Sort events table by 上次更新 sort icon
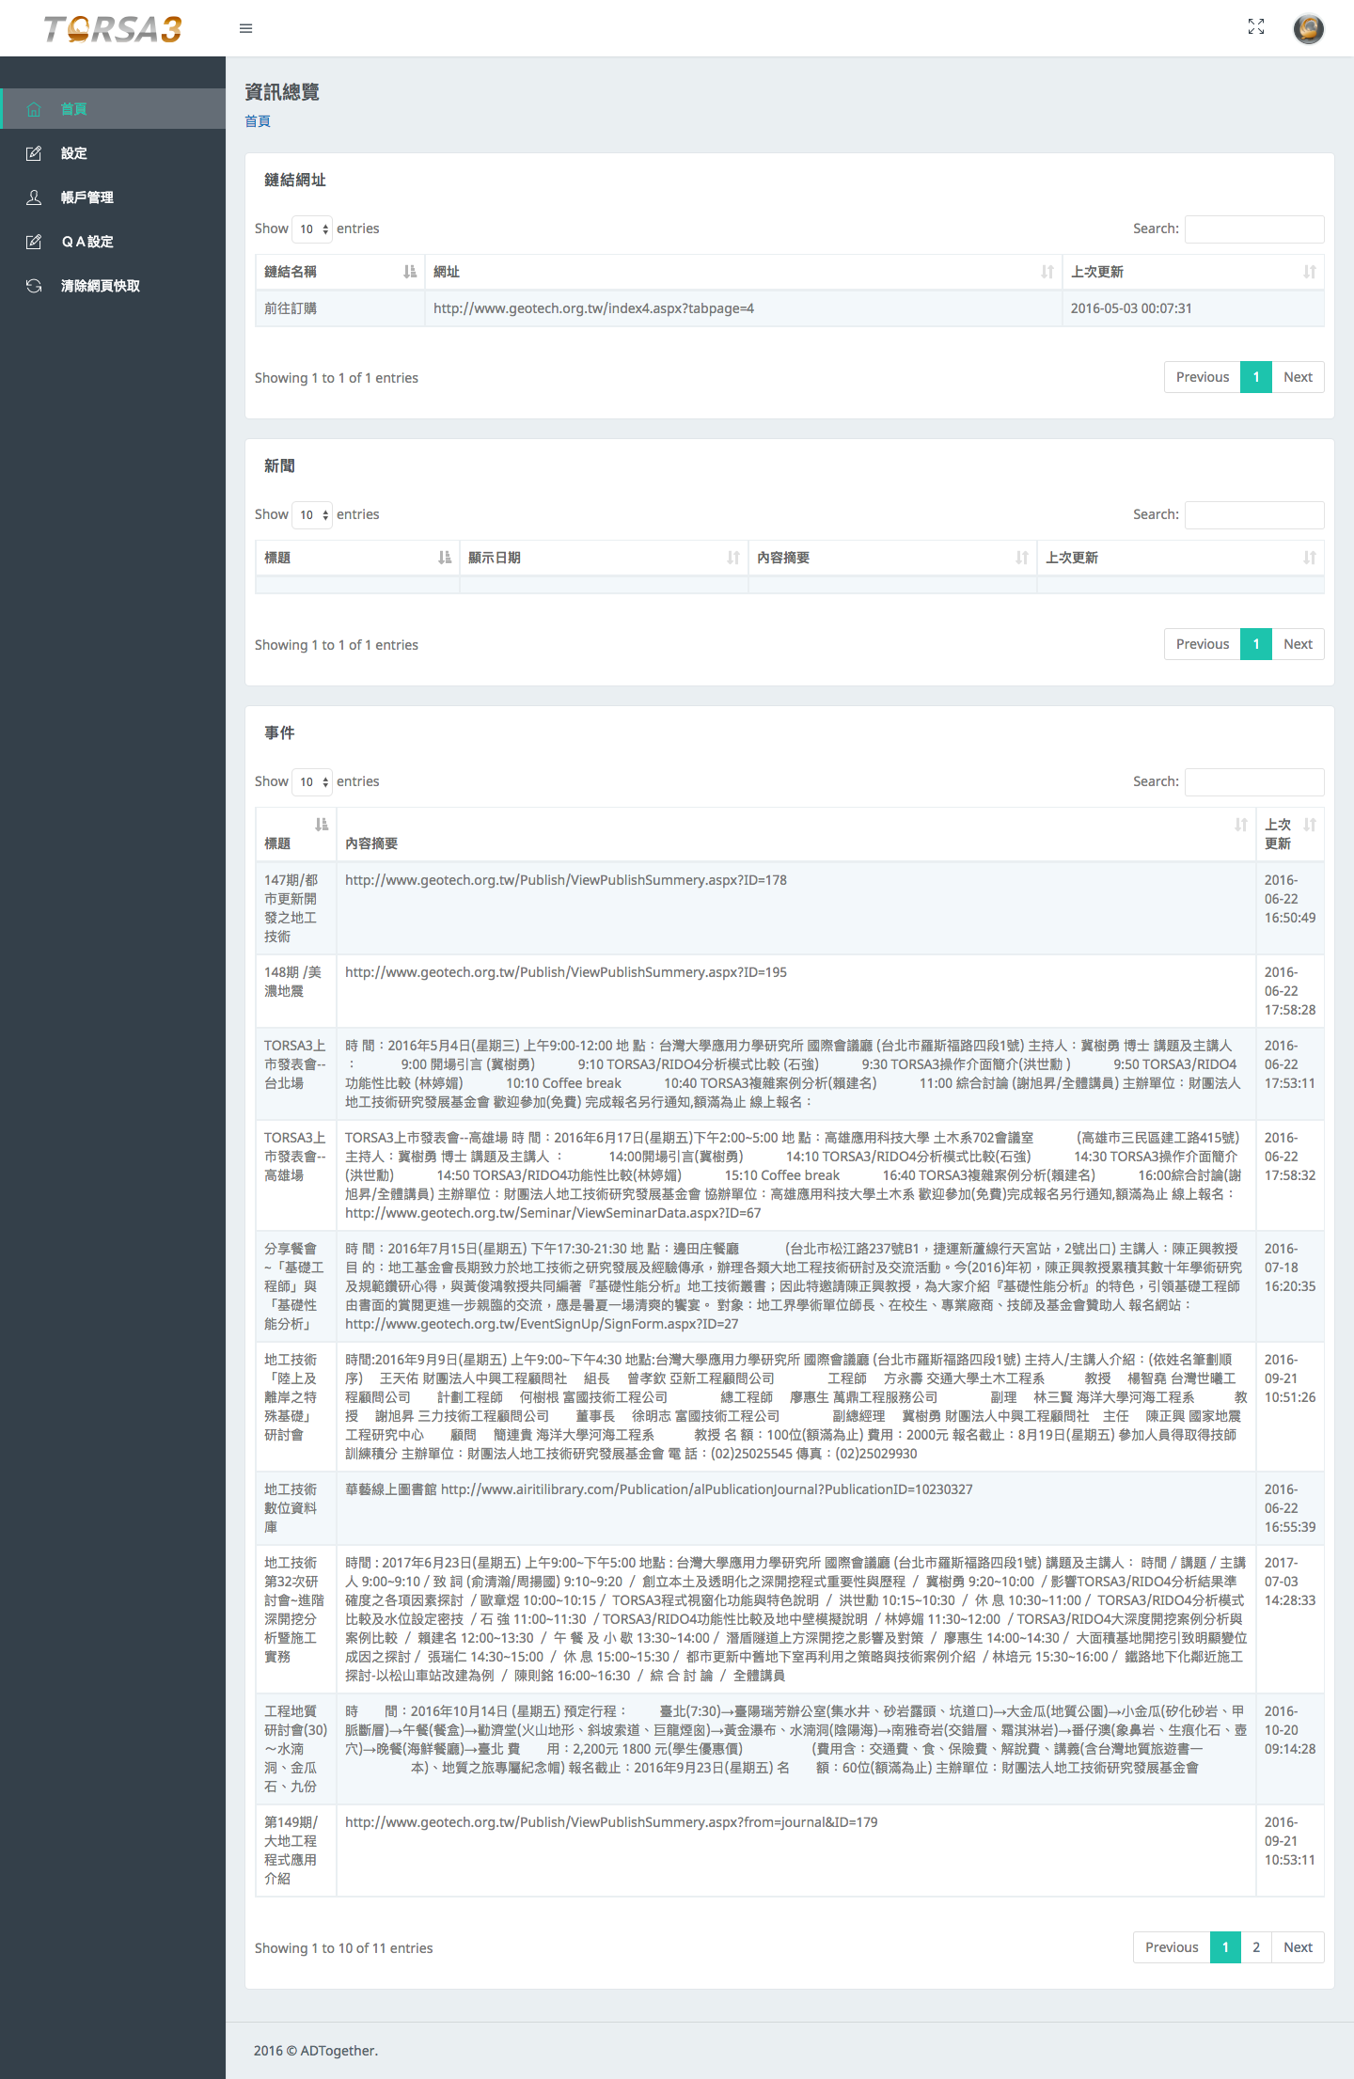This screenshot has width=1354, height=2079. 1310,825
